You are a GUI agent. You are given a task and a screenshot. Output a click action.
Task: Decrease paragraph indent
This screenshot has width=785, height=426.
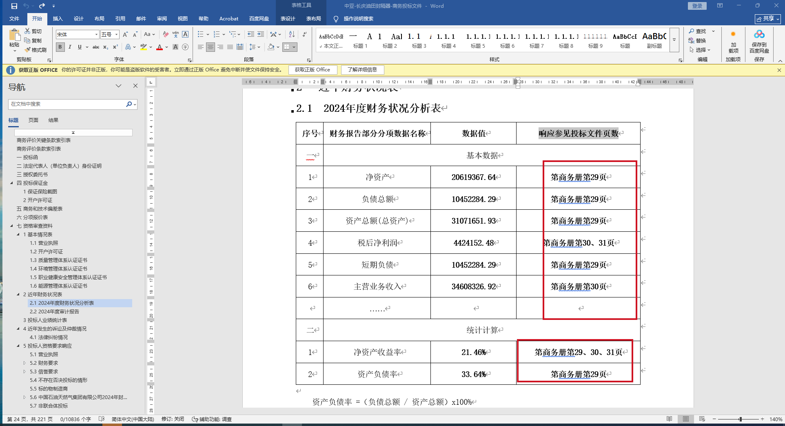(251, 35)
